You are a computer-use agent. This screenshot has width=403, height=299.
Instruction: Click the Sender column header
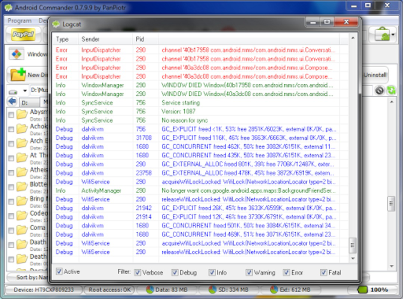105,39
